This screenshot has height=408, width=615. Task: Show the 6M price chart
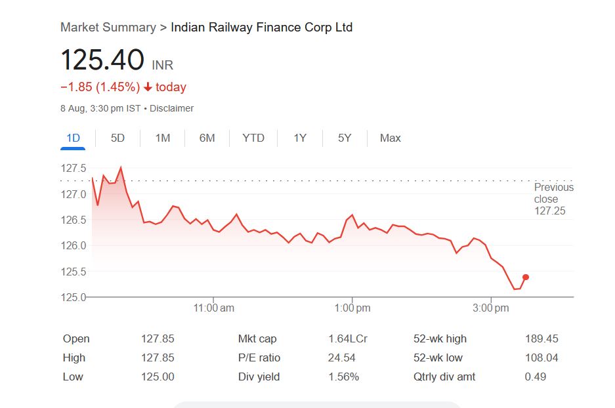[x=207, y=138]
